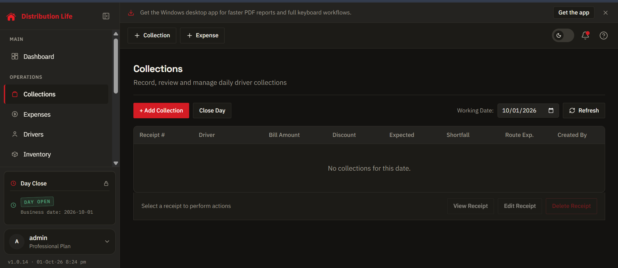Open the notifications bell
The width and height of the screenshot is (618, 268).
585,35
